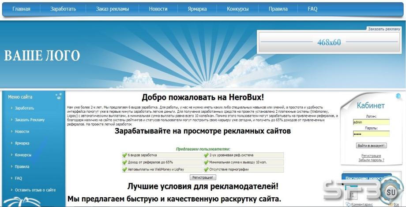Open the Регистрация link in Кабинет panel
Screen dimensions: 406x207
coord(371,156)
